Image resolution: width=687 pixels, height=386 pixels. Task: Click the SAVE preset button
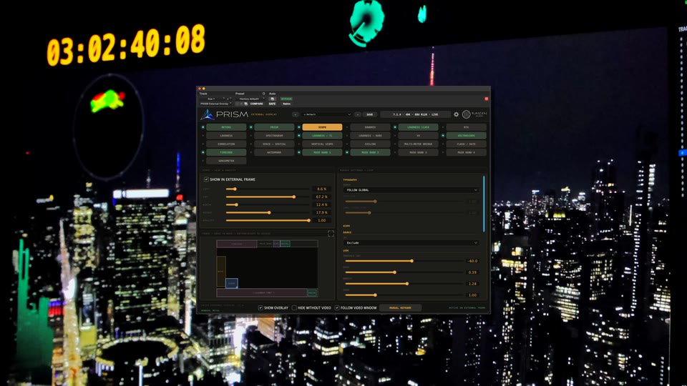coord(370,114)
